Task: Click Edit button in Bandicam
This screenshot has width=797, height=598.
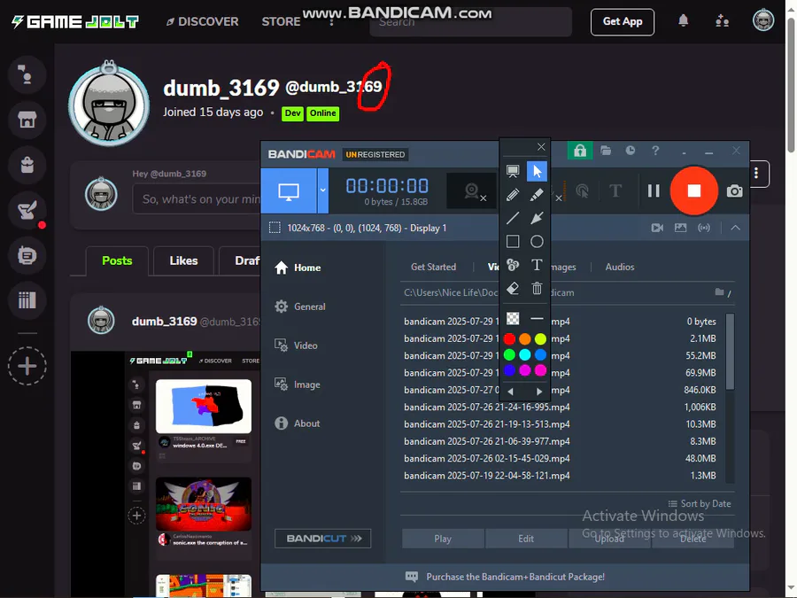Action: click(x=526, y=539)
